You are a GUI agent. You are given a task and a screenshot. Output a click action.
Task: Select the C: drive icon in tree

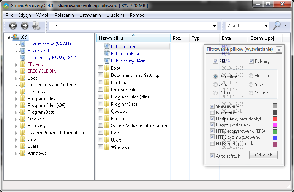click(x=16, y=37)
